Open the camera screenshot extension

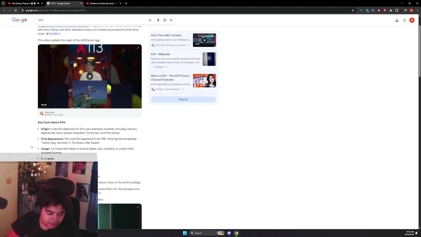[x=391, y=10]
